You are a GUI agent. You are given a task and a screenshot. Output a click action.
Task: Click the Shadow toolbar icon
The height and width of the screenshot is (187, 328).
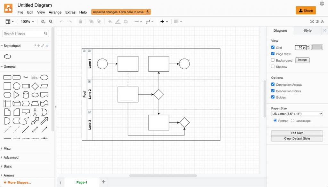(125, 22)
